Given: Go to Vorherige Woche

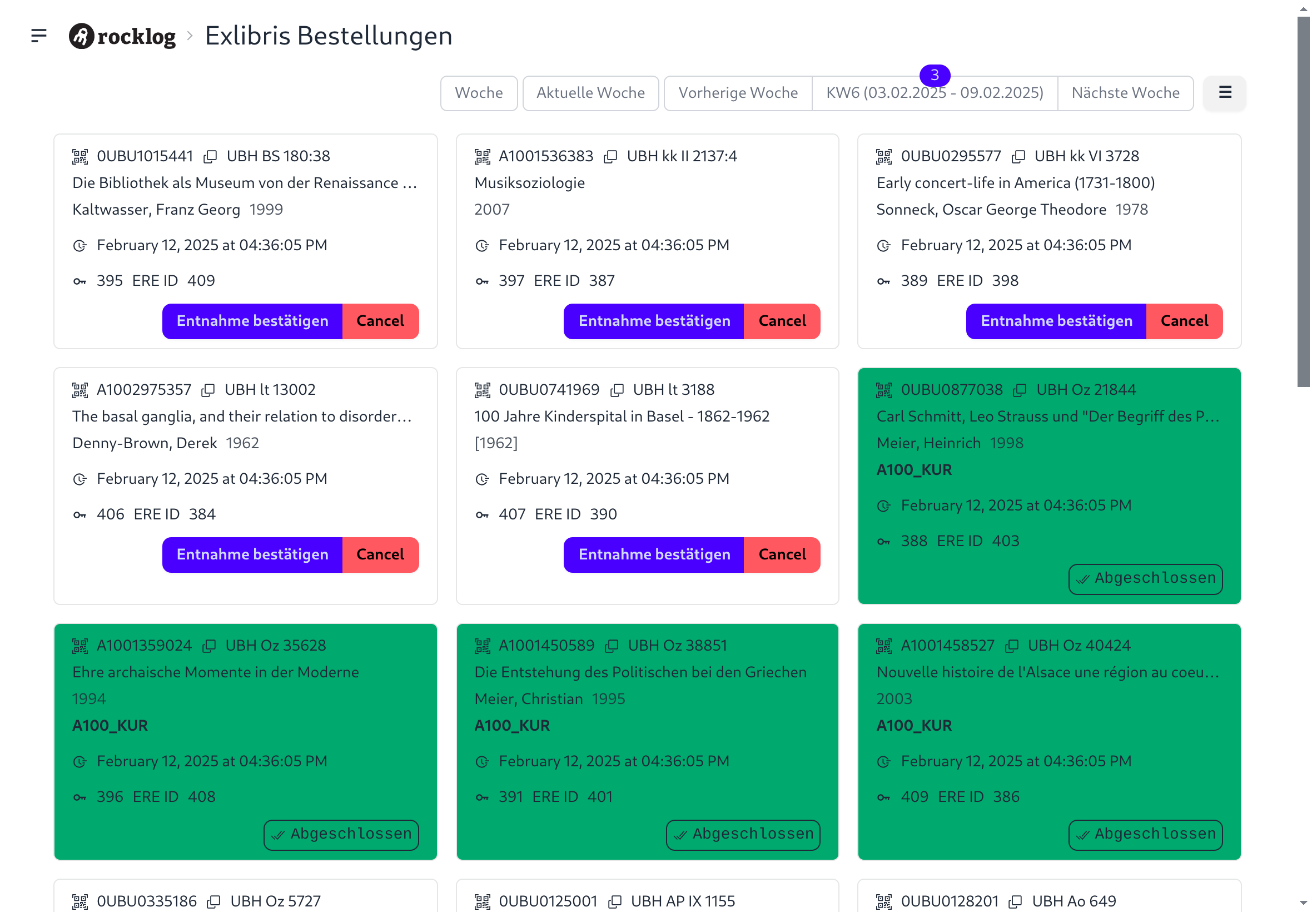Looking at the screenshot, I should pos(737,92).
